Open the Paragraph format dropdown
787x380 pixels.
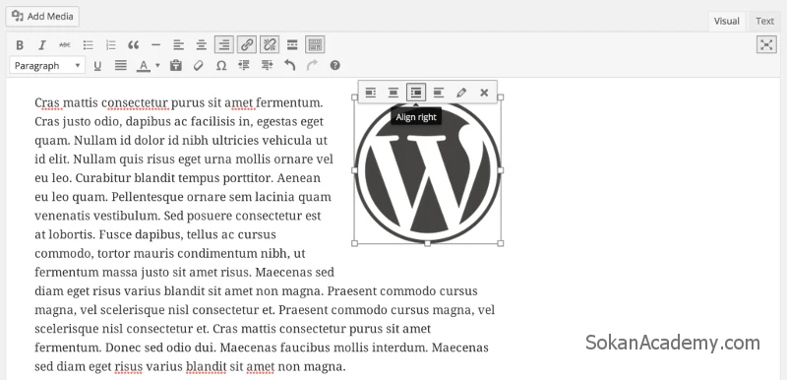47,66
